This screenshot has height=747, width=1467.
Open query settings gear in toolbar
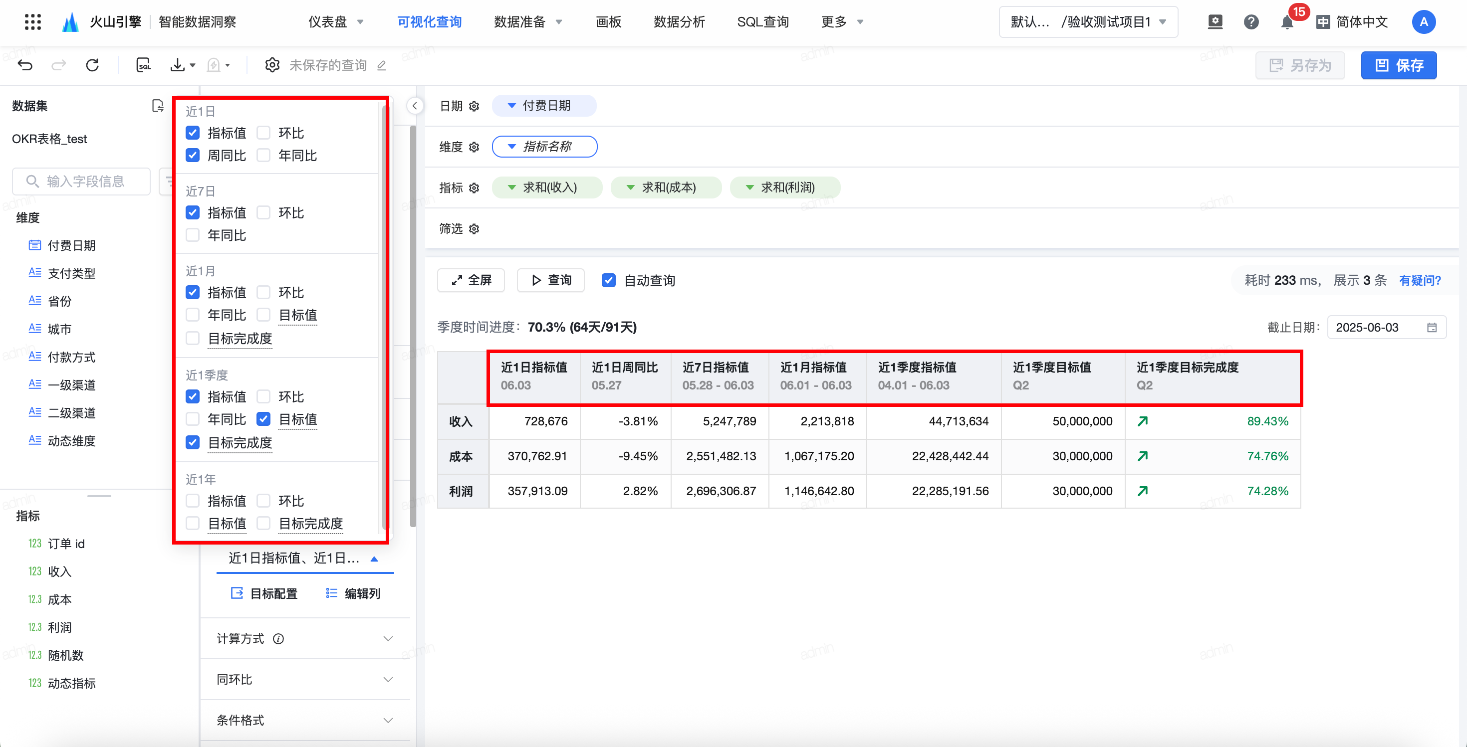[x=272, y=65]
